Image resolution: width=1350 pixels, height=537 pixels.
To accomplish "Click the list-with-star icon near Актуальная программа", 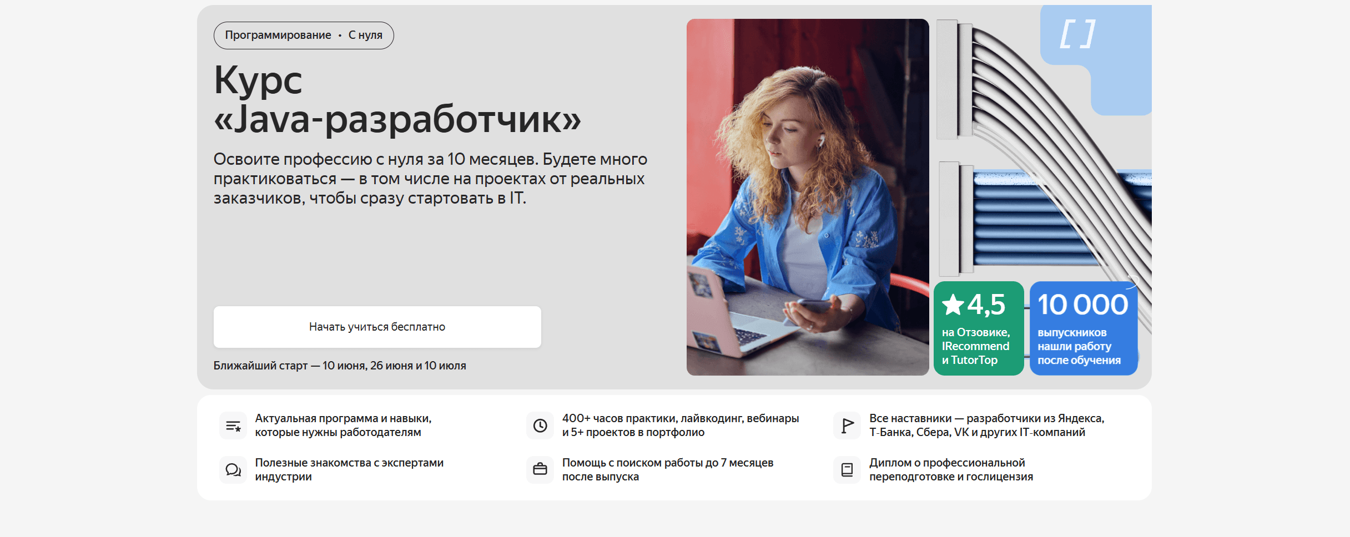I will [233, 425].
